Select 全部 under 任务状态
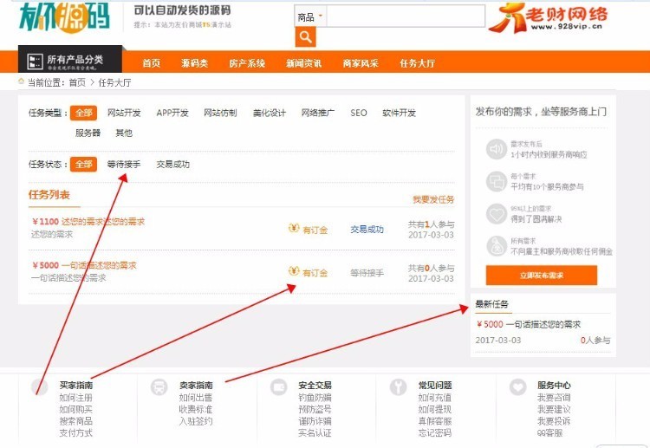Image resolution: width=650 pixels, height=448 pixels. pos(84,164)
